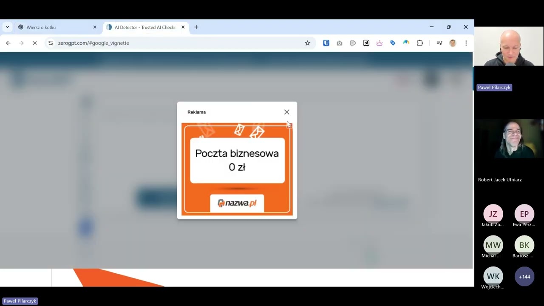544x306 pixels.
Task: Select the AI Detector browser tab
Action: (x=145, y=27)
